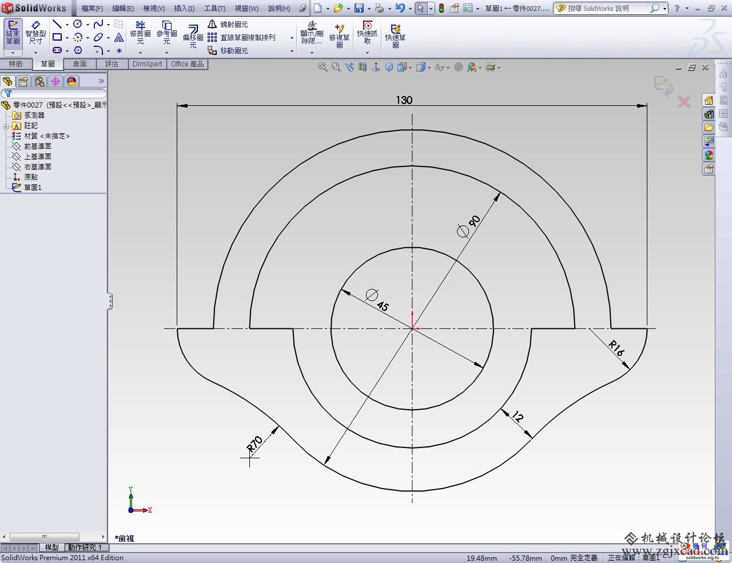Expand the 註記 annotations tree node

tap(6, 126)
